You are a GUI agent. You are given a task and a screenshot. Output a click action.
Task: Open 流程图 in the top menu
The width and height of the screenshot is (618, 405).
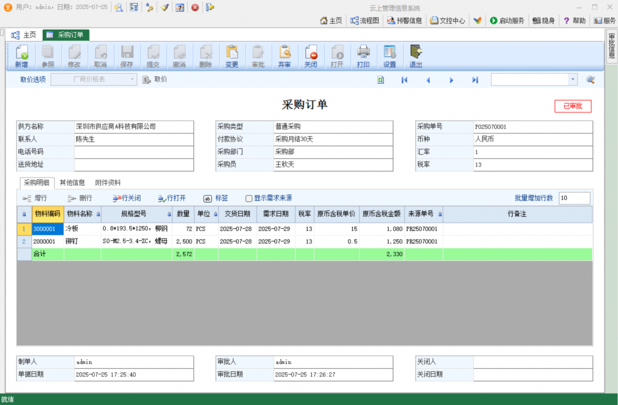click(x=365, y=21)
